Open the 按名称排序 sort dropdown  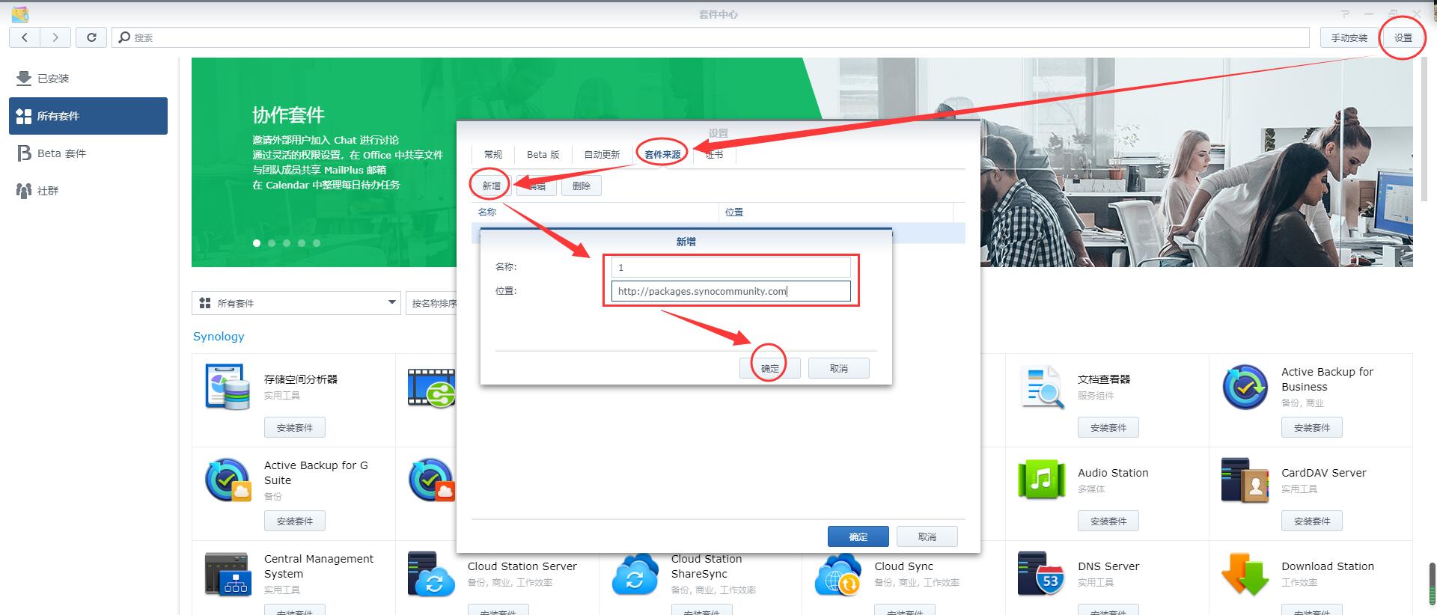[434, 303]
